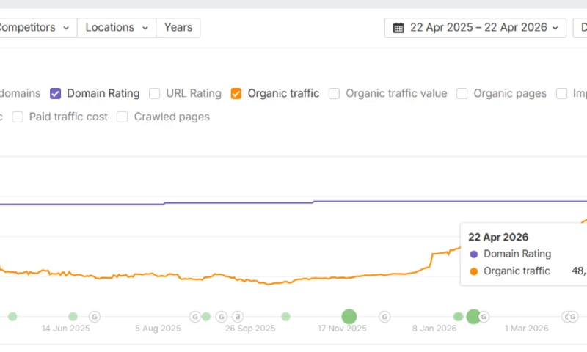
Task: Click 'Domain Rating' text in tooltip
Action: 517,254
